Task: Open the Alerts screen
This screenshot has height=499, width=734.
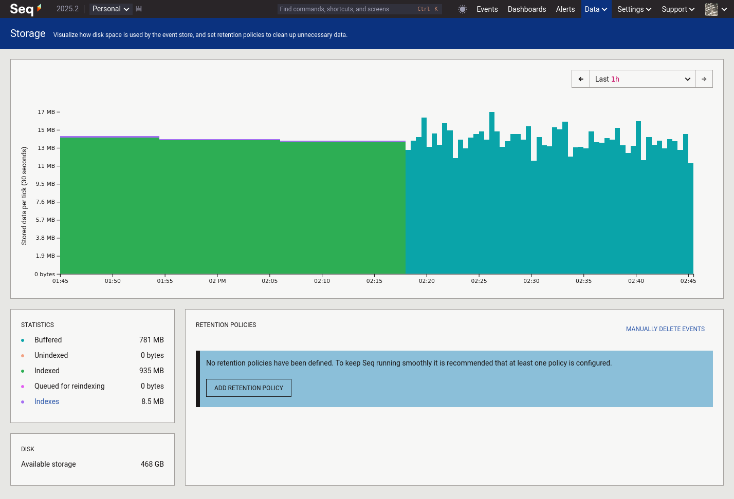Action: pos(565,9)
